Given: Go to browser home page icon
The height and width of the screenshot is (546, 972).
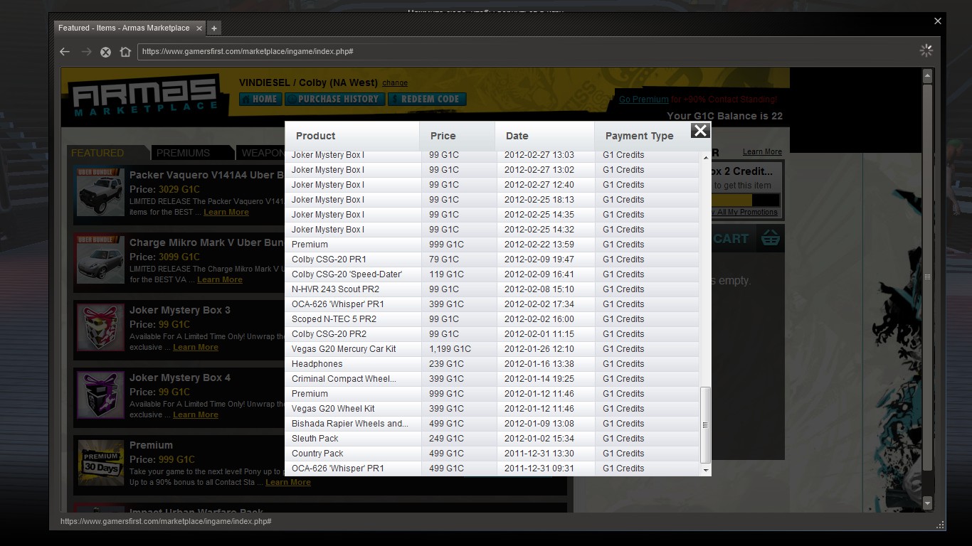Looking at the screenshot, I should 125,52.
